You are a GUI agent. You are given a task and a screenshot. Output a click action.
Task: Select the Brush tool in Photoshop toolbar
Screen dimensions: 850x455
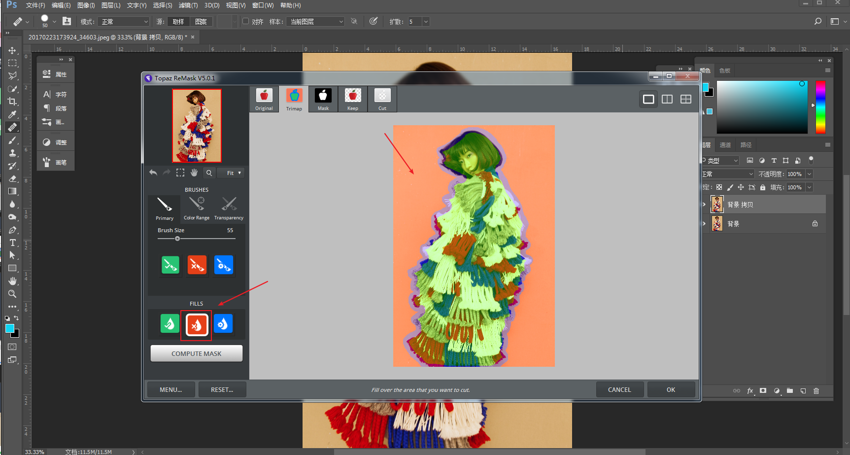[x=12, y=140]
